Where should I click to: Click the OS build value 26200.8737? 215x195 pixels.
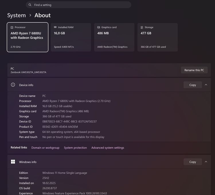tap(50, 188)
